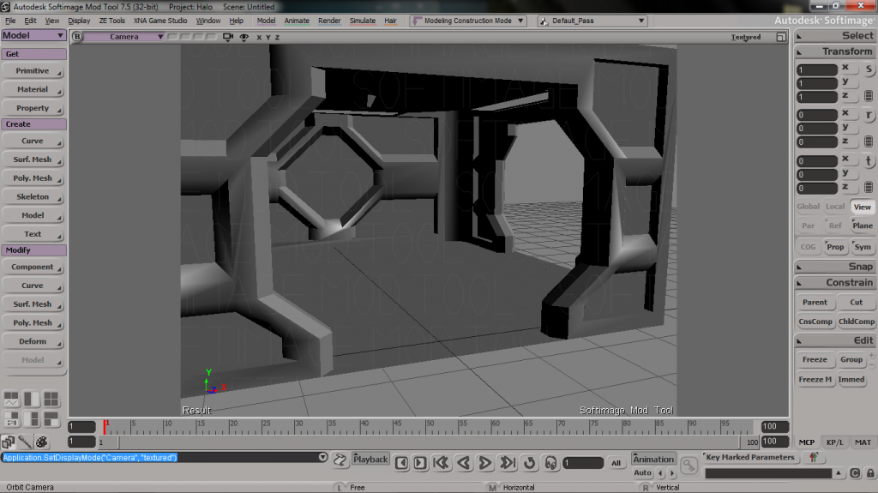The height and width of the screenshot is (493, 878).
Task: Expand the Snap panel
Action: click(x=835, y=267)
